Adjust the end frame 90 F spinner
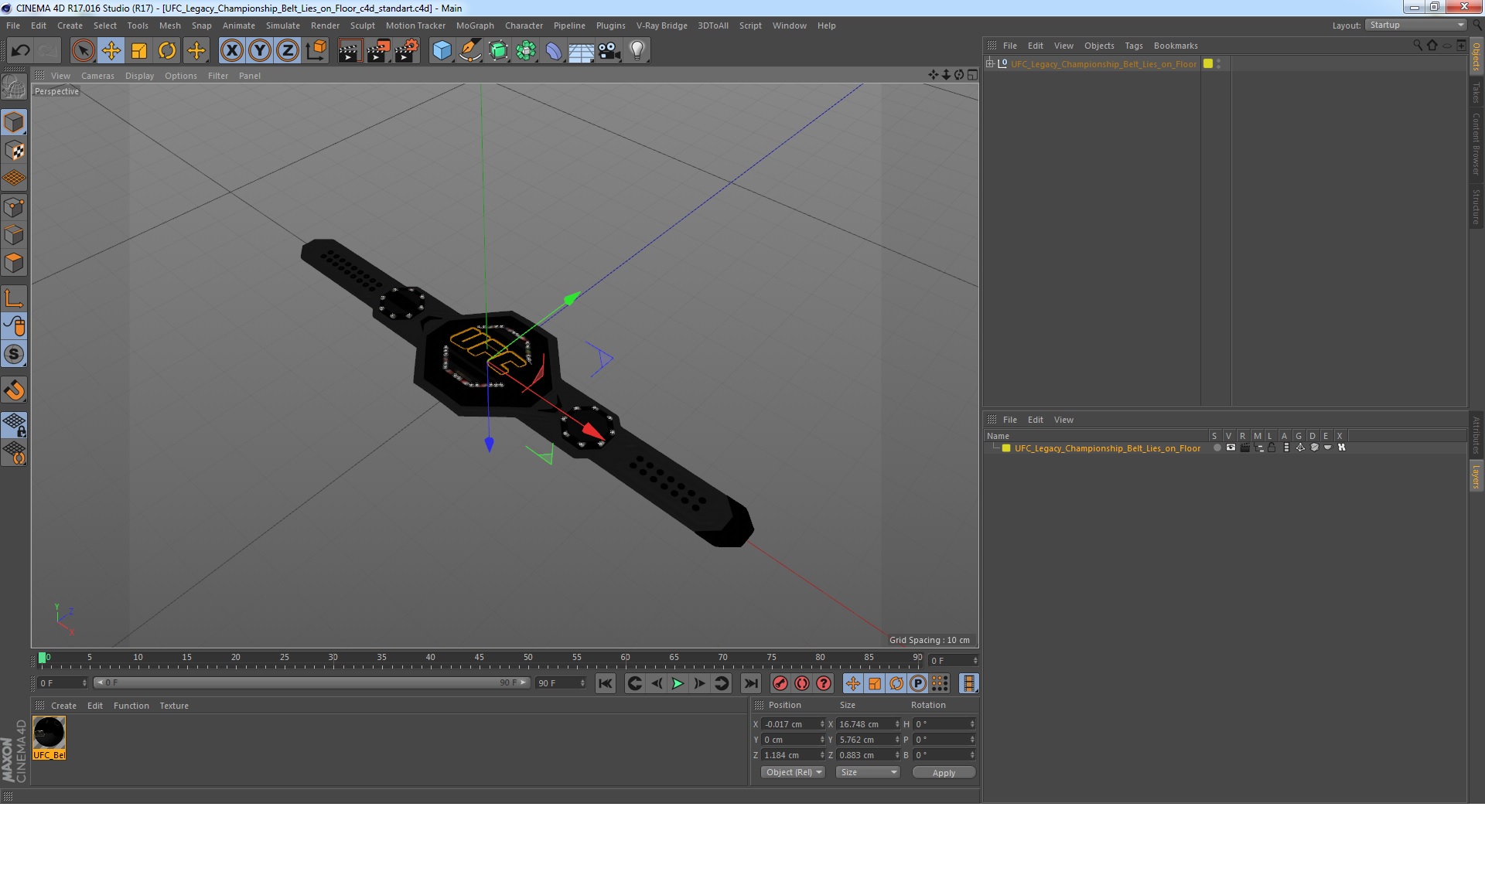The image size is (1485, 895). coord(582,683)
